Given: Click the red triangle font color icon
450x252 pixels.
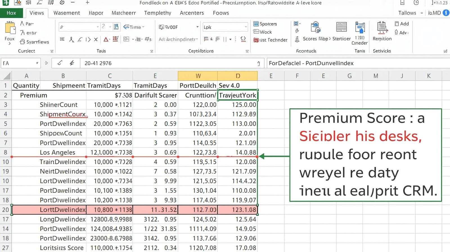Looking at the screenshot, I should click(106, 39).
